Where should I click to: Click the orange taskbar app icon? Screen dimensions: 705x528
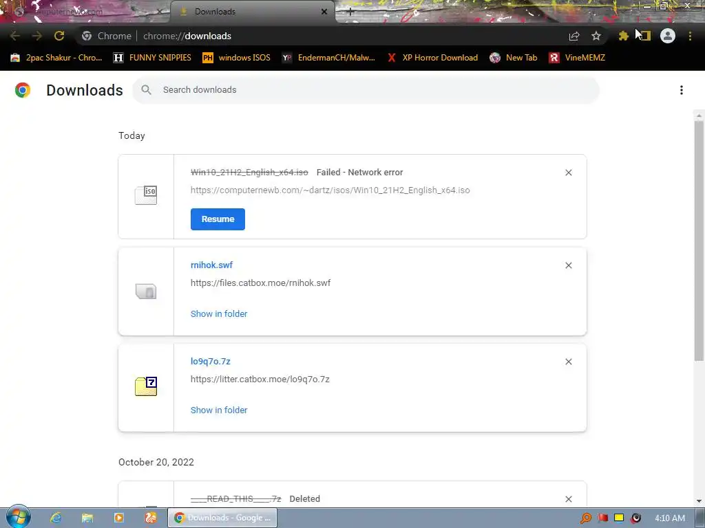pos(150,518)
